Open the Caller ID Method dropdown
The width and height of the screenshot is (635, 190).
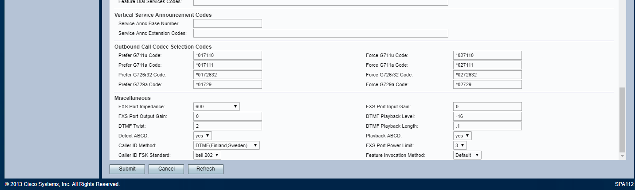(227, 145)
